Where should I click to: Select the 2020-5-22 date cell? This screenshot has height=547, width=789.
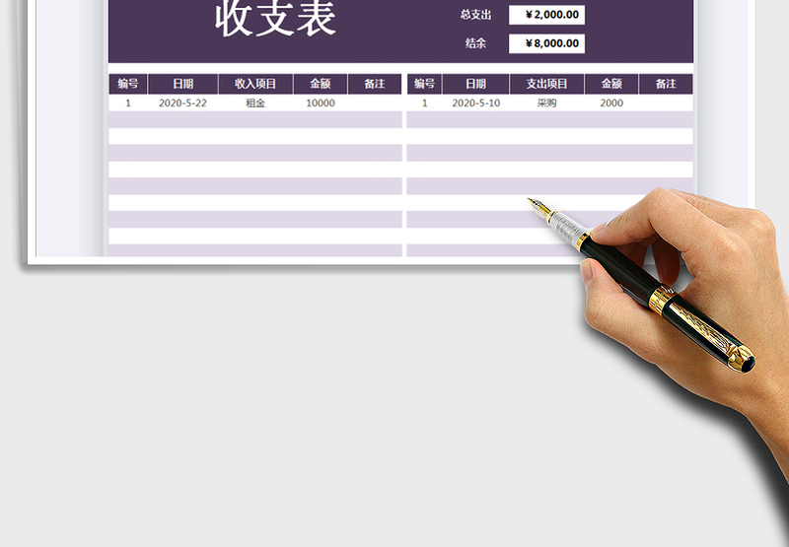coord(182,103)
